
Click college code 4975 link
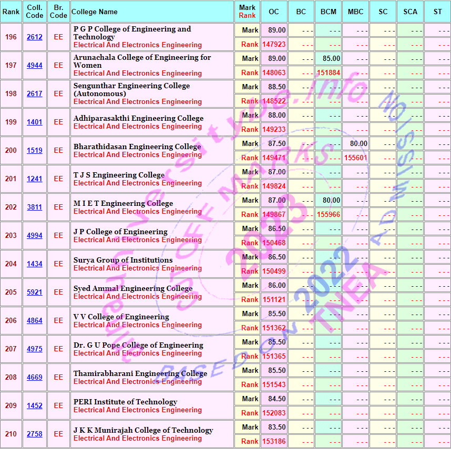tap(35, 349)
